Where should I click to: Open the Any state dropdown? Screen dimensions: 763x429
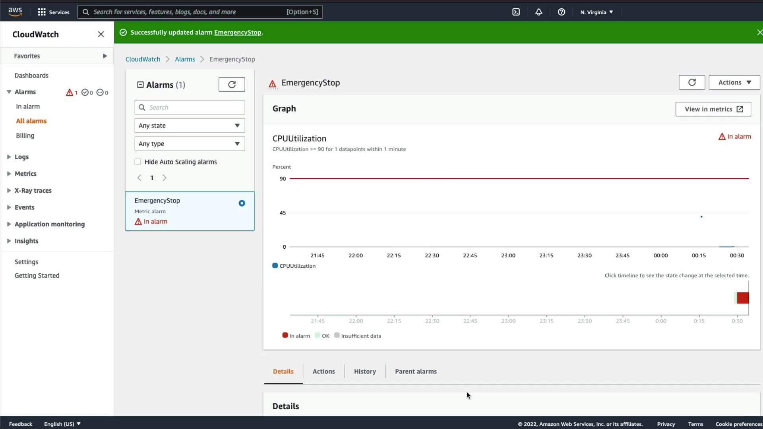click(190, 126)
